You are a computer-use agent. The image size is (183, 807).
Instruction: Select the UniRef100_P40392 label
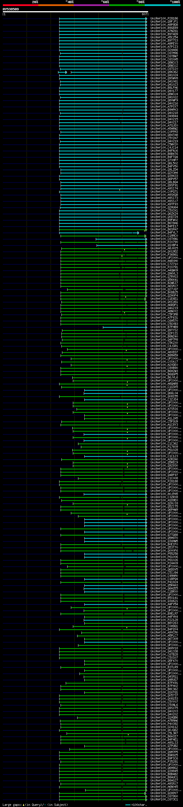[164, 724]
